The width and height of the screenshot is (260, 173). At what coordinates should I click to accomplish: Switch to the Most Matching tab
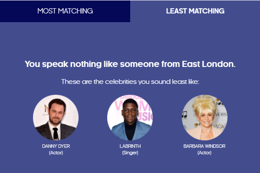[65, 11]
